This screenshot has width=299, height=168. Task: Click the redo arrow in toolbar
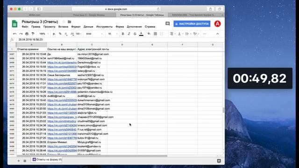tap(21, 34)
